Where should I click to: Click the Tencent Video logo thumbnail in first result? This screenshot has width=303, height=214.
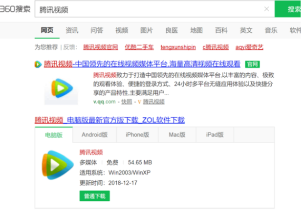(61, 88)
